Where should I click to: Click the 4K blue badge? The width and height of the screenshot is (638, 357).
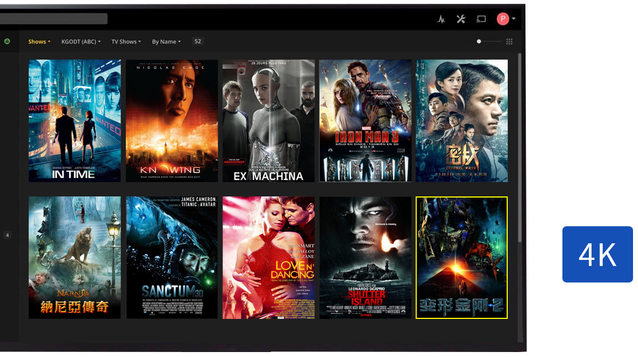597,254
